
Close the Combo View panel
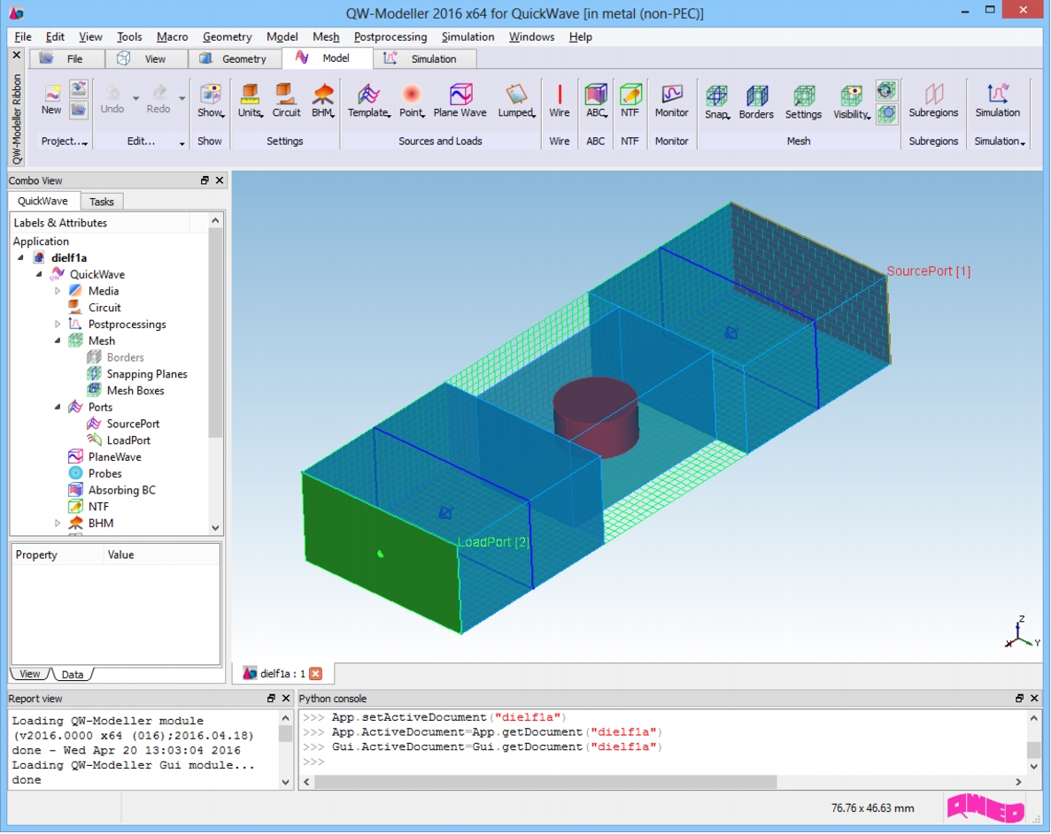(x=220, y=180)
